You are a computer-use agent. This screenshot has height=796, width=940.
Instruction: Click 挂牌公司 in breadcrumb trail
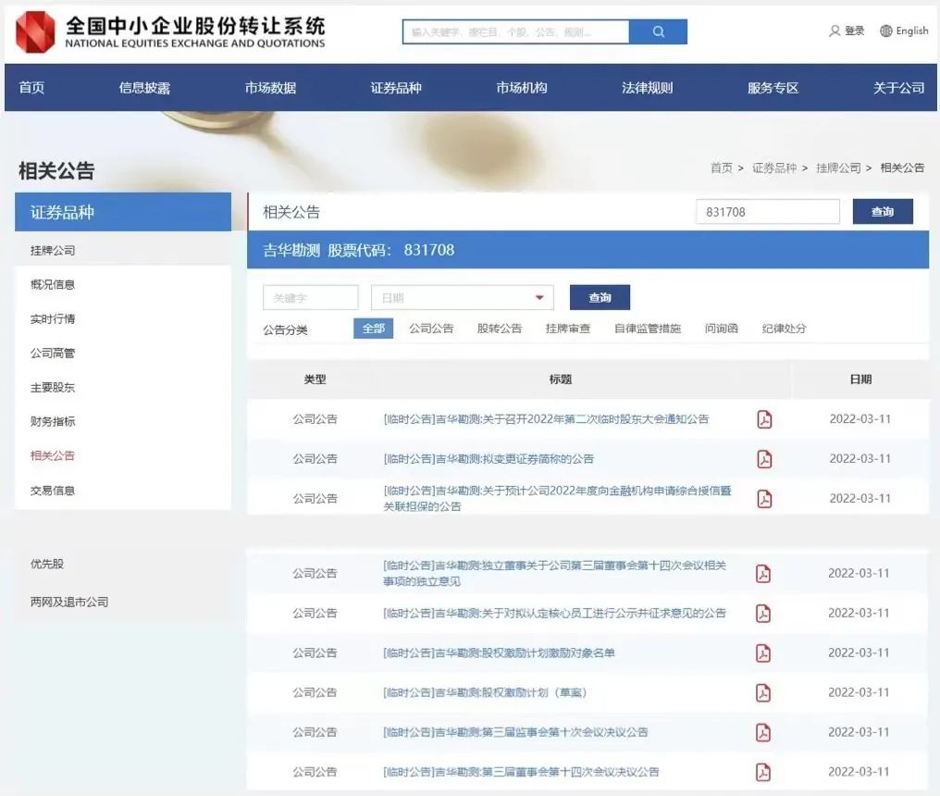[x=838, y=168]
